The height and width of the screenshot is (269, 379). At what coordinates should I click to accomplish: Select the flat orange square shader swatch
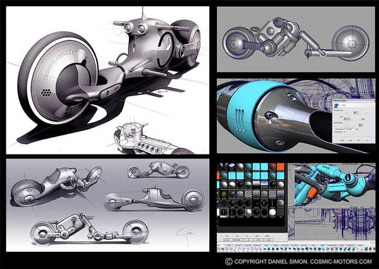(281, 167)
